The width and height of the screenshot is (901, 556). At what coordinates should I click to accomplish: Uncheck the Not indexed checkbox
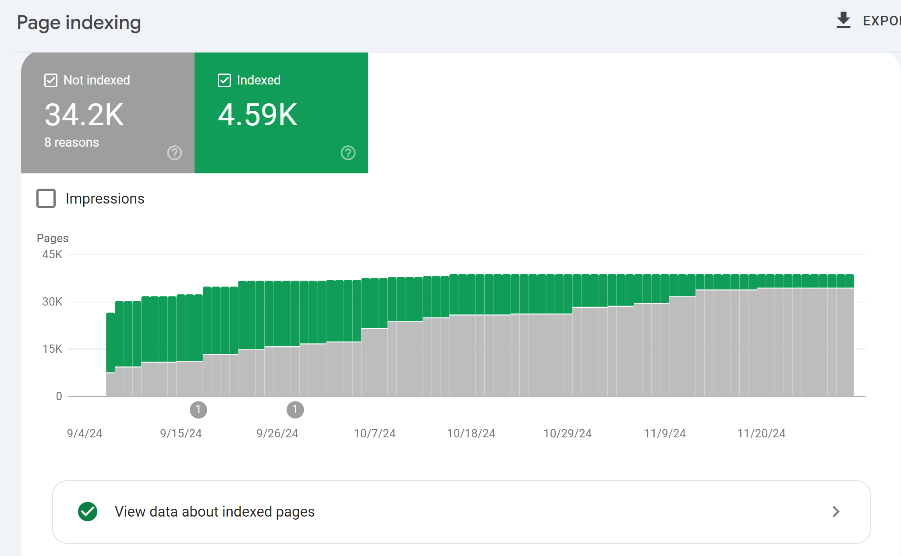click(51, 81)
